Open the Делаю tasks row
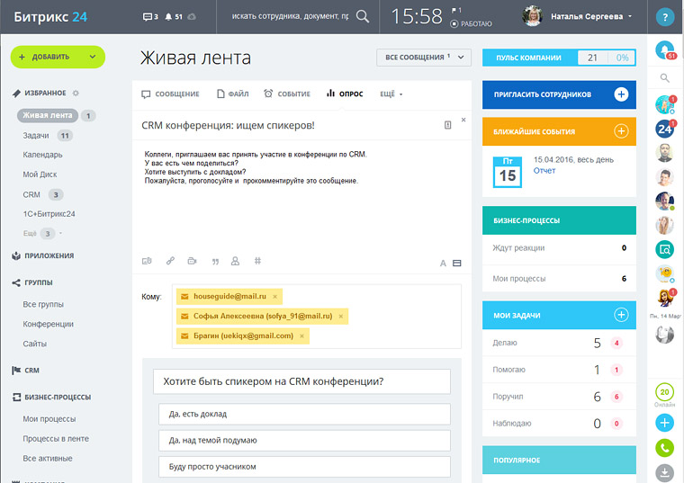This screenshot has width=684, height=483. [x=559, y=343]
